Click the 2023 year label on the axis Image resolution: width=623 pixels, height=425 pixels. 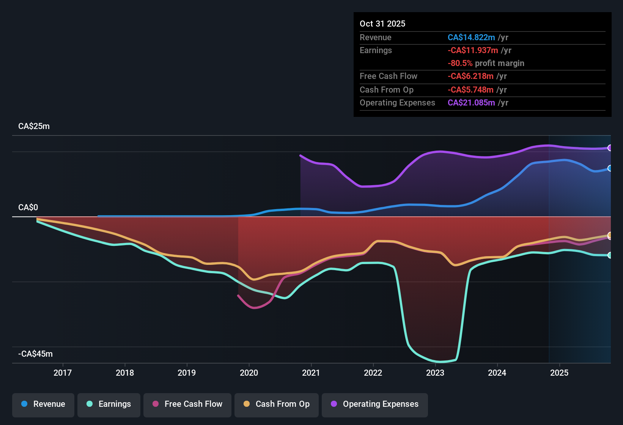(x=436, y=373)
